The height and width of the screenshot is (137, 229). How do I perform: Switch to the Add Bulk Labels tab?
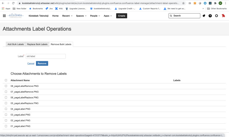16,44
